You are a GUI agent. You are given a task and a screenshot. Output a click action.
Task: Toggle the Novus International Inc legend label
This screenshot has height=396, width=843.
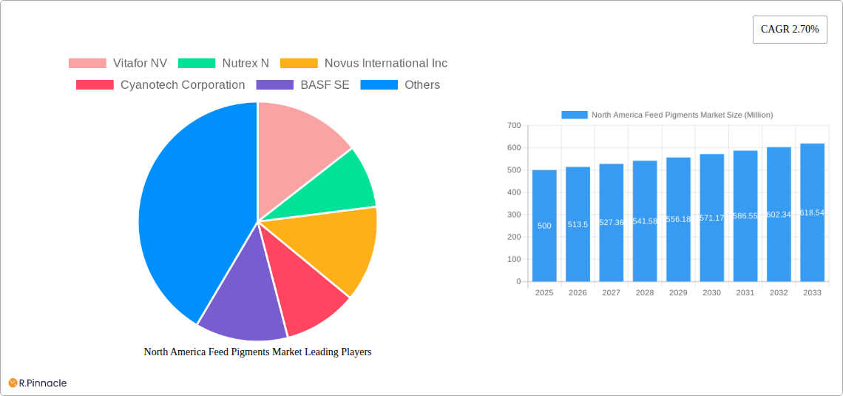click(386, 64)
